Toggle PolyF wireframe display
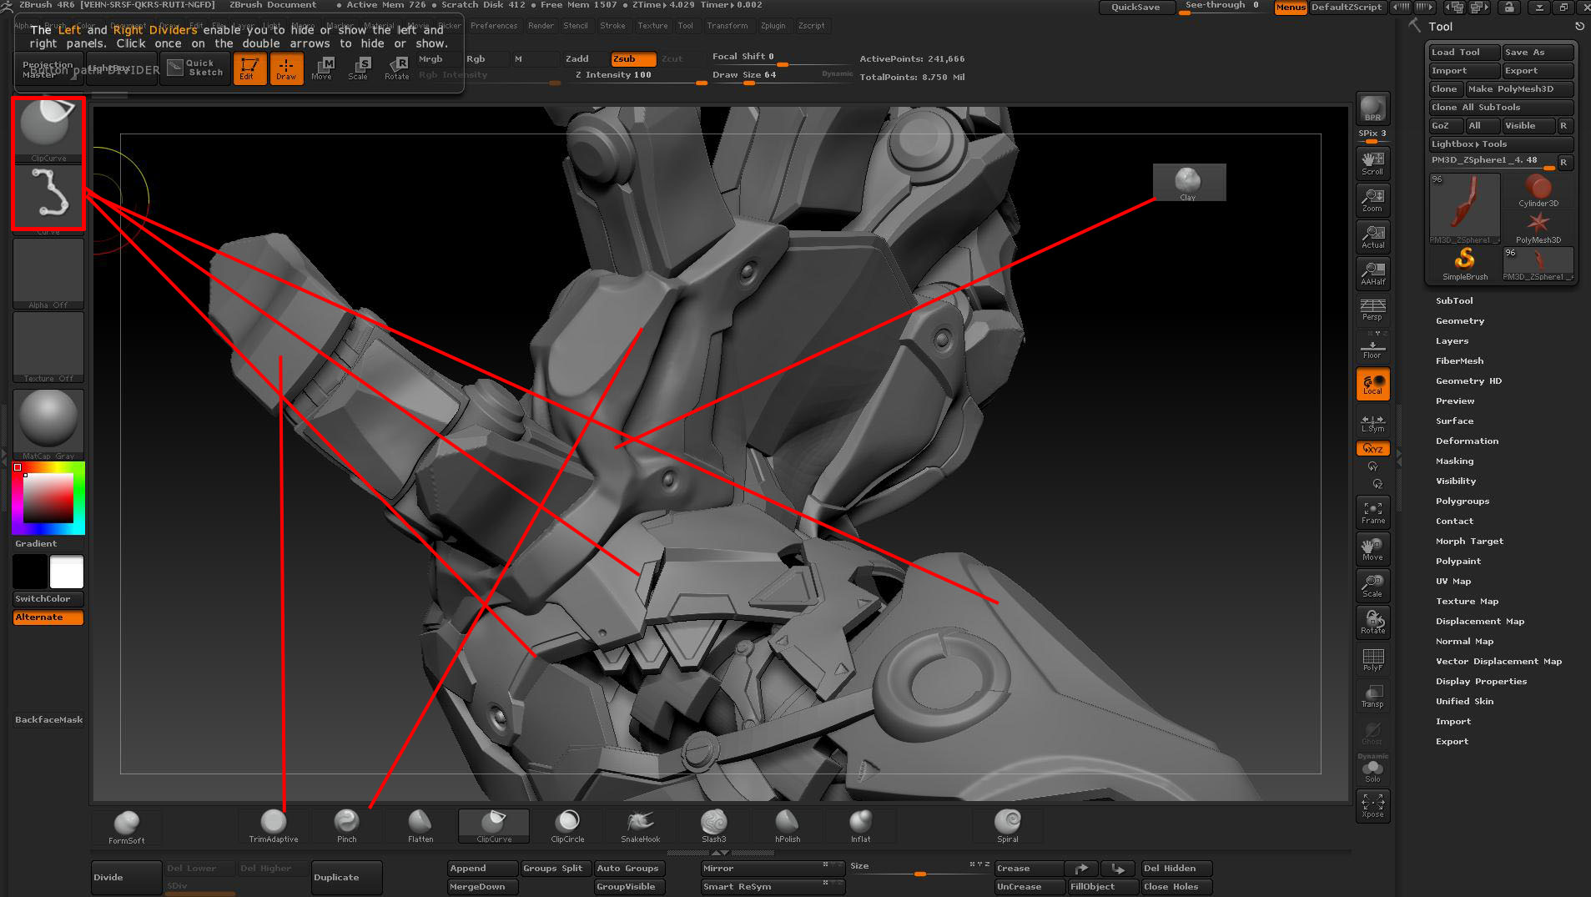This screenshot has width=1591, height=897. 1372,659
